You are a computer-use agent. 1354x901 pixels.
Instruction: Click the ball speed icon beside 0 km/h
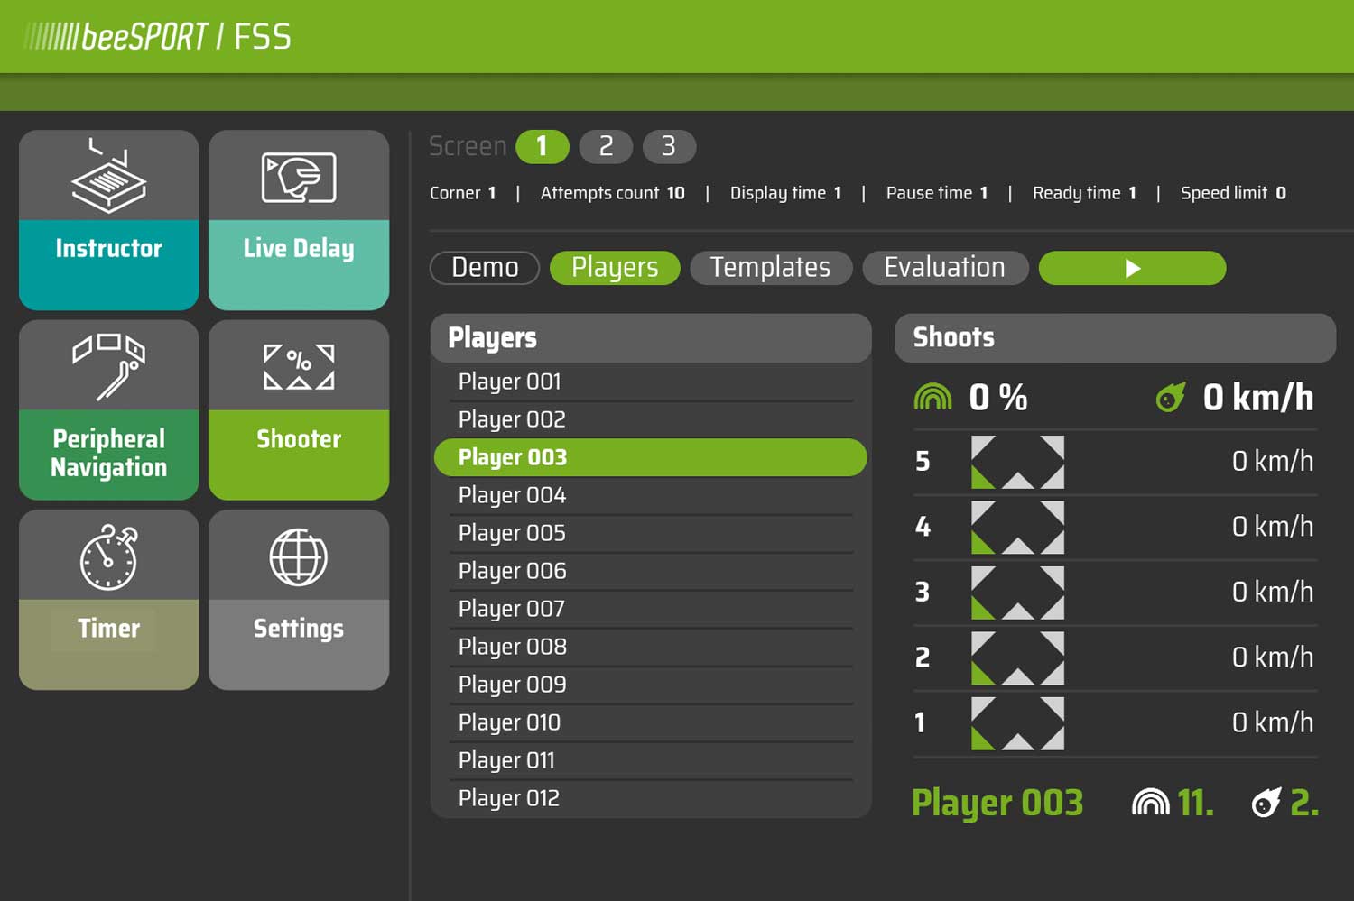pyautogui.click(x=1171, y=397)
